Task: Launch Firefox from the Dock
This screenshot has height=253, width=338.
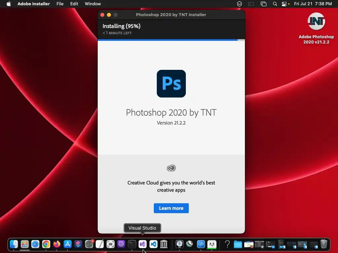Action: (57, 244)
